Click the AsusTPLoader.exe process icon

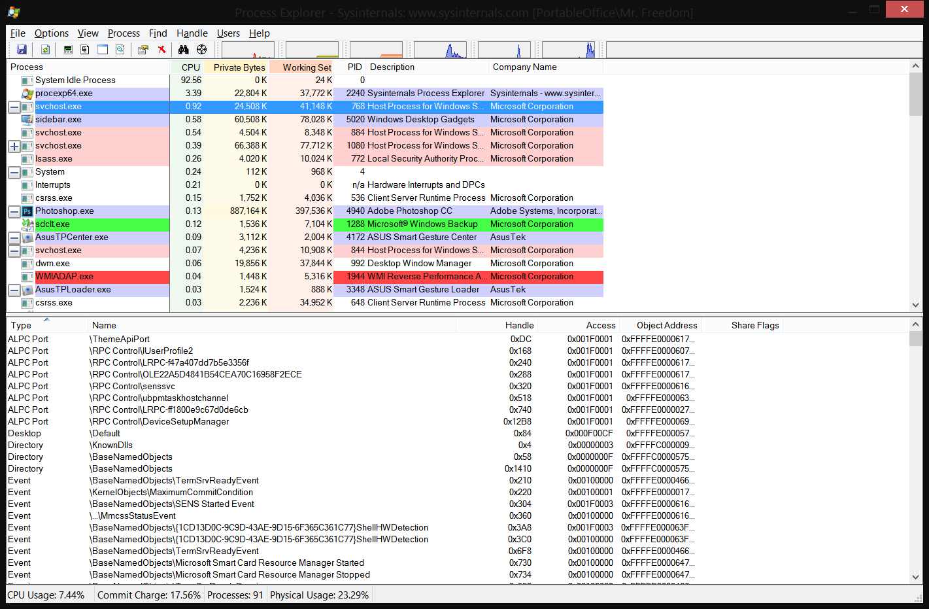click(x=27, y=290)
